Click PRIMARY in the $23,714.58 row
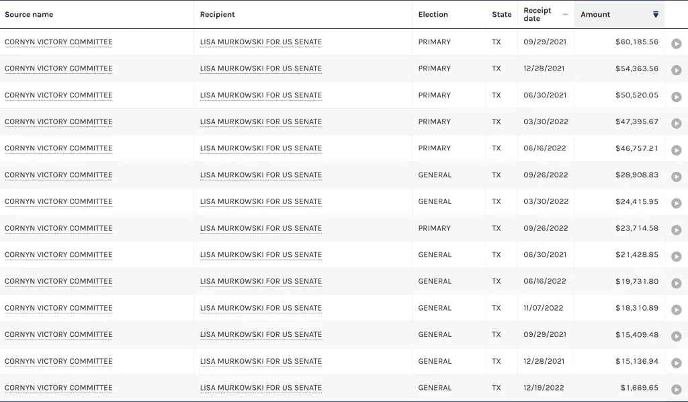The image size is (688, 402). click(x=435, y=228)
